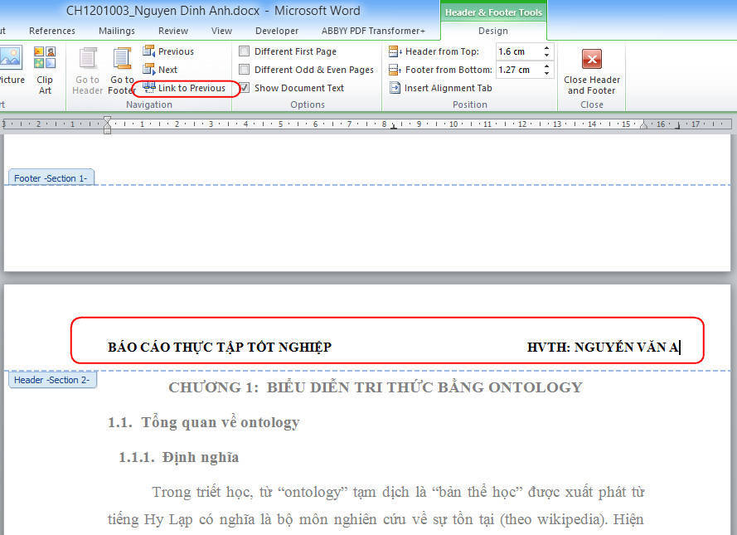Select the Picture insert icon
This screenshot has width=737, height=535.
pos(10,66)
